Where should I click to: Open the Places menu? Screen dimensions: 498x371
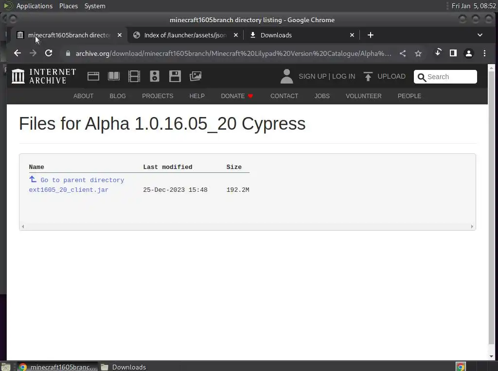click(69, 6)
